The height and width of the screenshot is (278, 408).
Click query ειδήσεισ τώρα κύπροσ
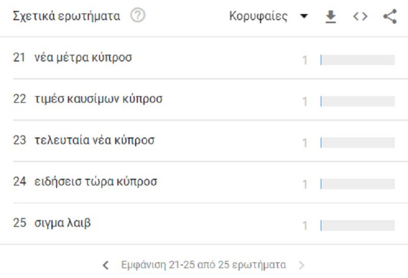coord(96,182)
